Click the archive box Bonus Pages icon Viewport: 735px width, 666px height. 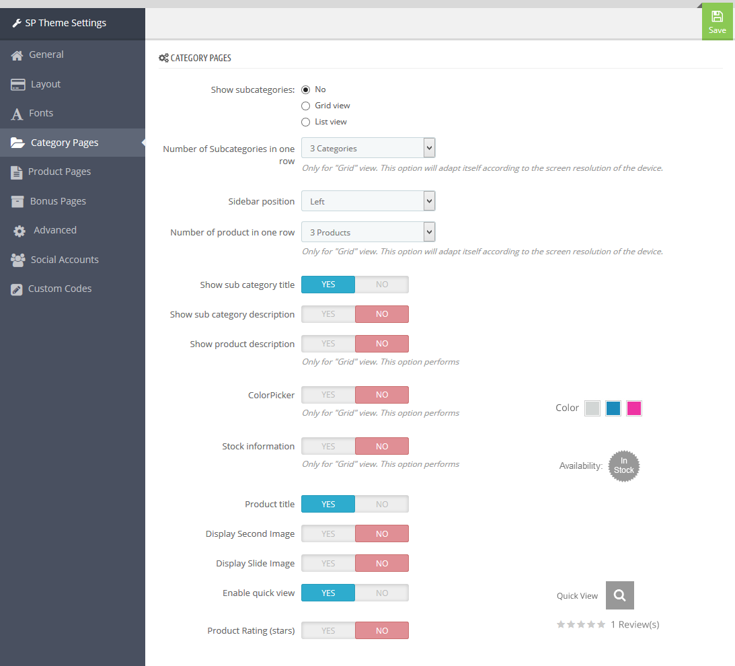tap(17, 201)
